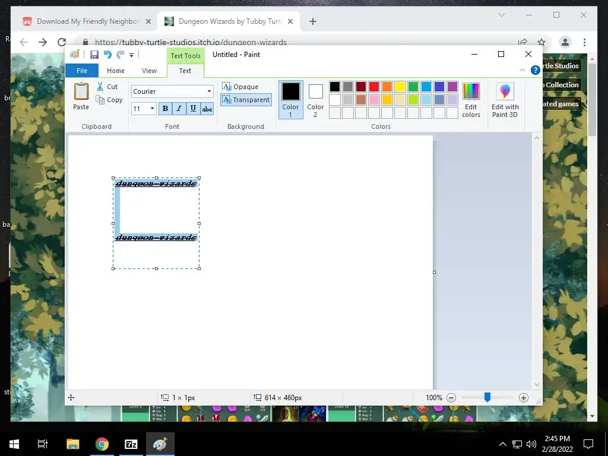
Task: Show hidden system tray icons
Action: [502, 444]
